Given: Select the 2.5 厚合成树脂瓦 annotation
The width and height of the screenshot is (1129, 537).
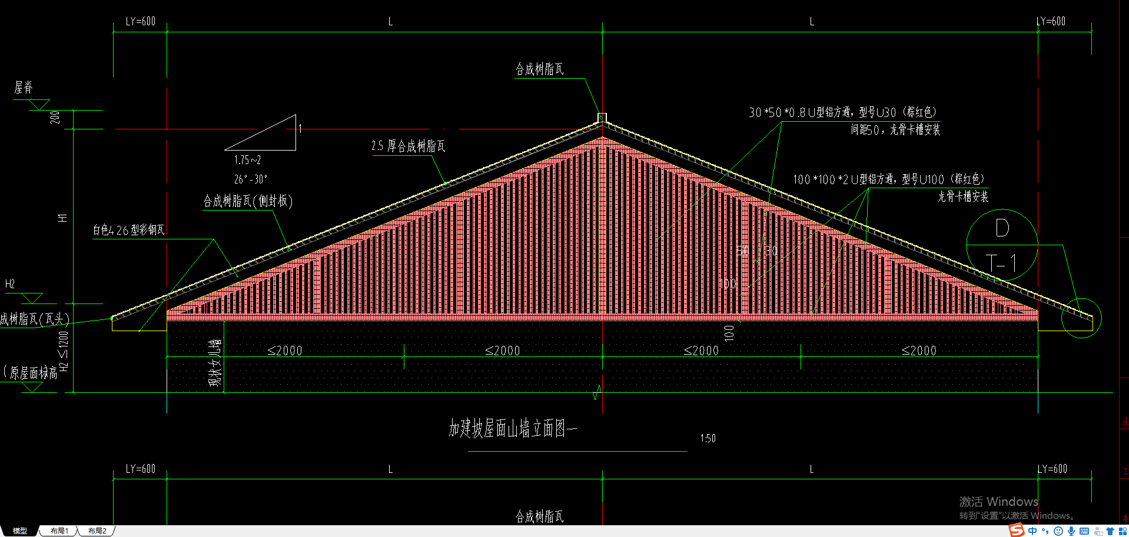Looking at the screenshot, I should pyautogui.click(x=408, y=146).
